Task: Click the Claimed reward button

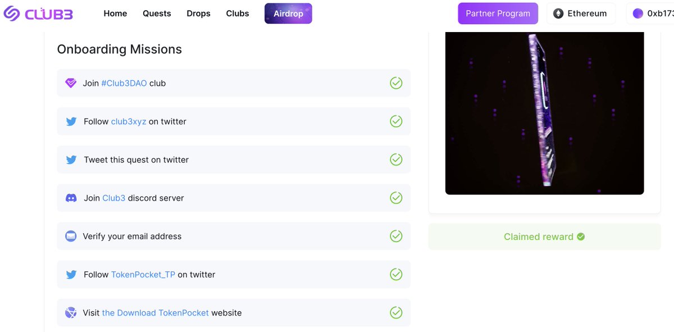Action: 544,237
